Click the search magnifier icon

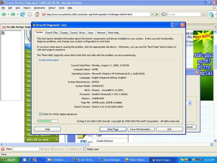pyautogui.click(x=203, y=14)
